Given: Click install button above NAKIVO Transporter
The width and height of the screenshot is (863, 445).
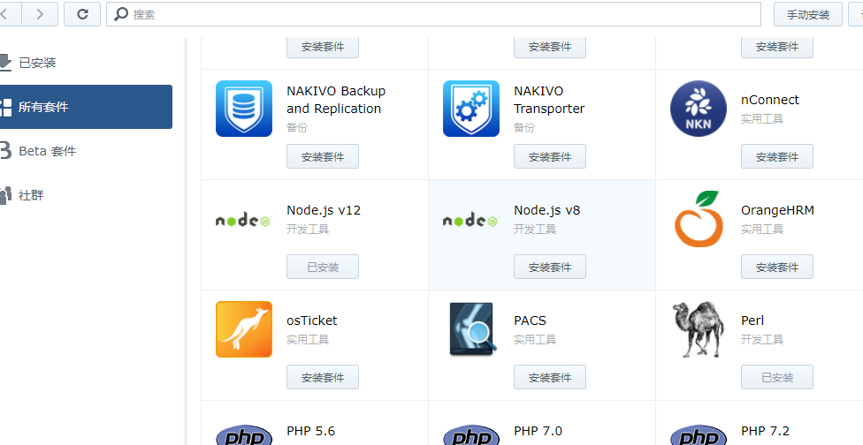Looking at the screenshot, I should (550, 47).
